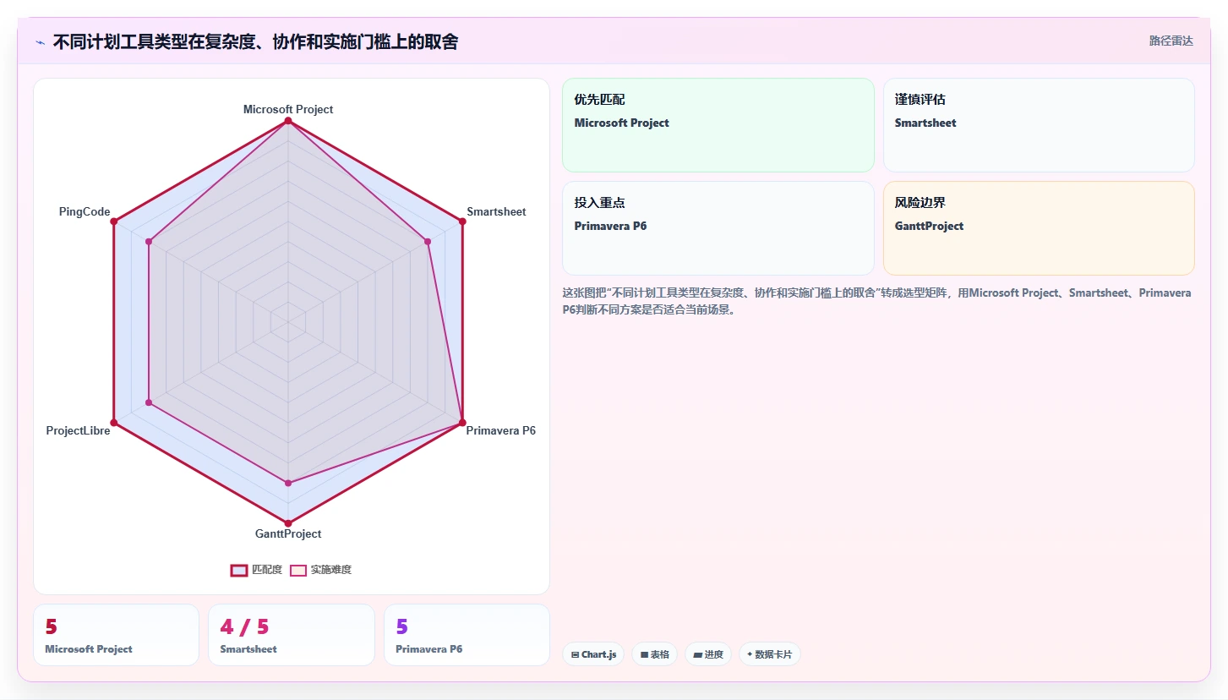
Task: Click the outer 匹配度 point on ProjectLibre axis
Action: click(x=114, y=422)
